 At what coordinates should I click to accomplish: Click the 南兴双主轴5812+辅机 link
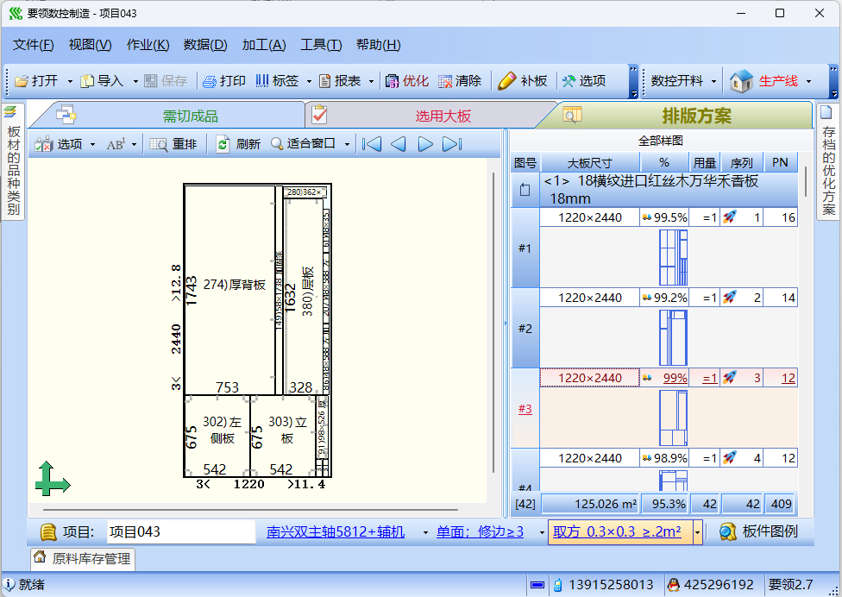[335, 531]
